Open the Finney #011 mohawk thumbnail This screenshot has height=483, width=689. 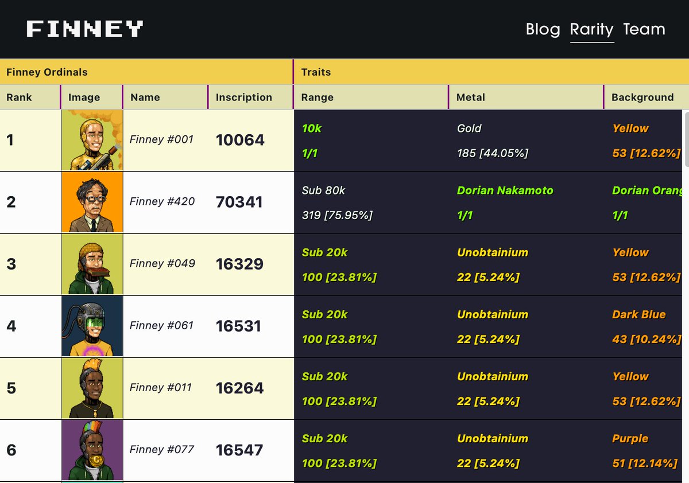point(92,388)
